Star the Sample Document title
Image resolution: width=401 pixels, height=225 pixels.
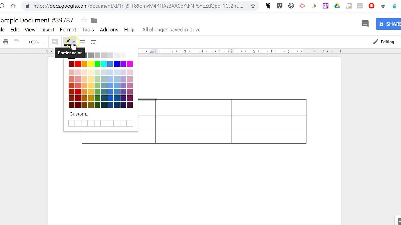(84, 20)
